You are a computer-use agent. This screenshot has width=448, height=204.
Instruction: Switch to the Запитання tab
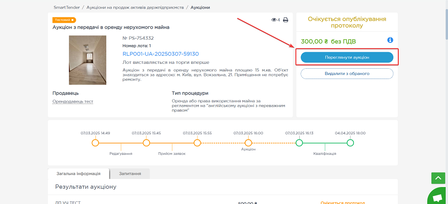point(130,174)
